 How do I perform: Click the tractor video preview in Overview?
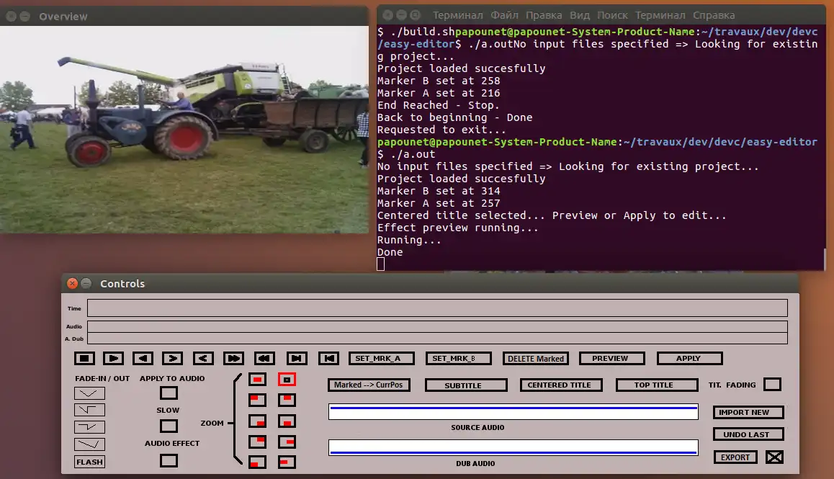[184, 130]
